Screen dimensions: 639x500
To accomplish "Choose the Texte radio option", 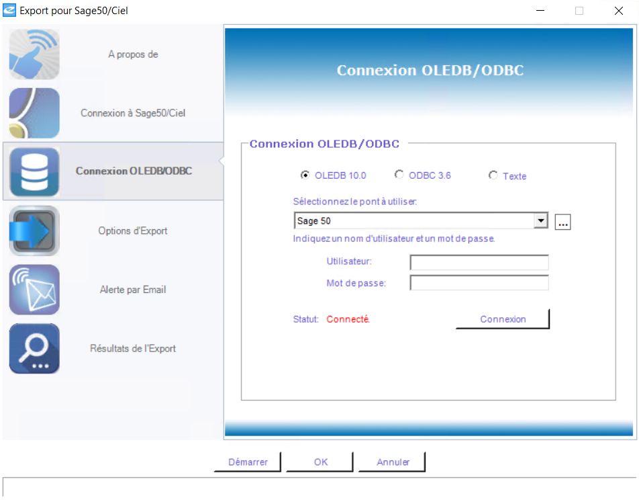I will pyautogui.click(x=493, y=176).
